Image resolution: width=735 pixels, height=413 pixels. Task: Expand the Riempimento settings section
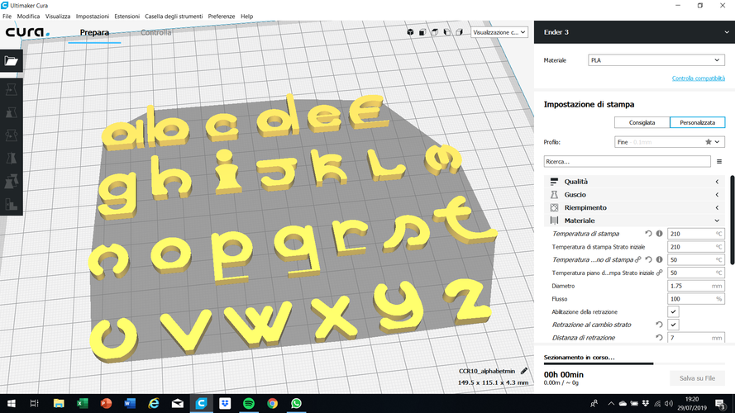click(x=635, y=207)
